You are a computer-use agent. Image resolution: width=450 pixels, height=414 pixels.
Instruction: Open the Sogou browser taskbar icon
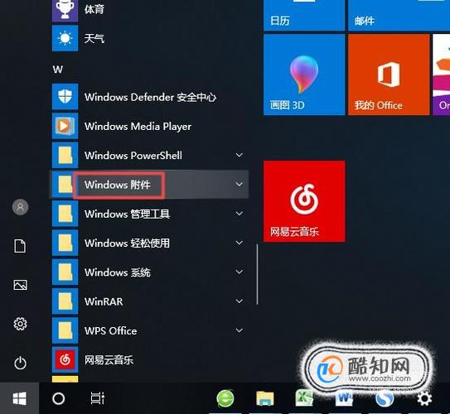click(x=385, y=398)
